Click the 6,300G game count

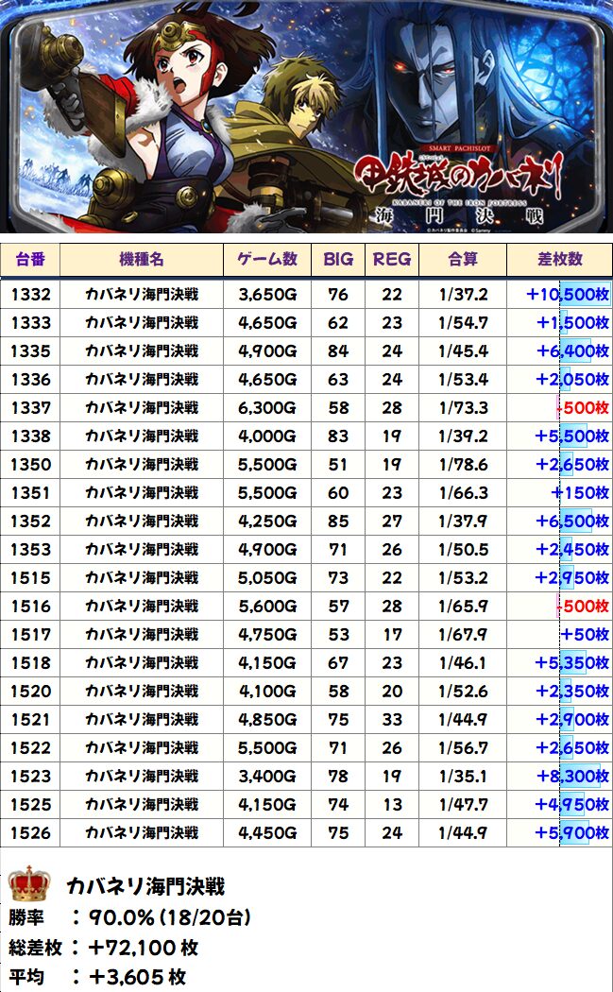tap(267, 407)
